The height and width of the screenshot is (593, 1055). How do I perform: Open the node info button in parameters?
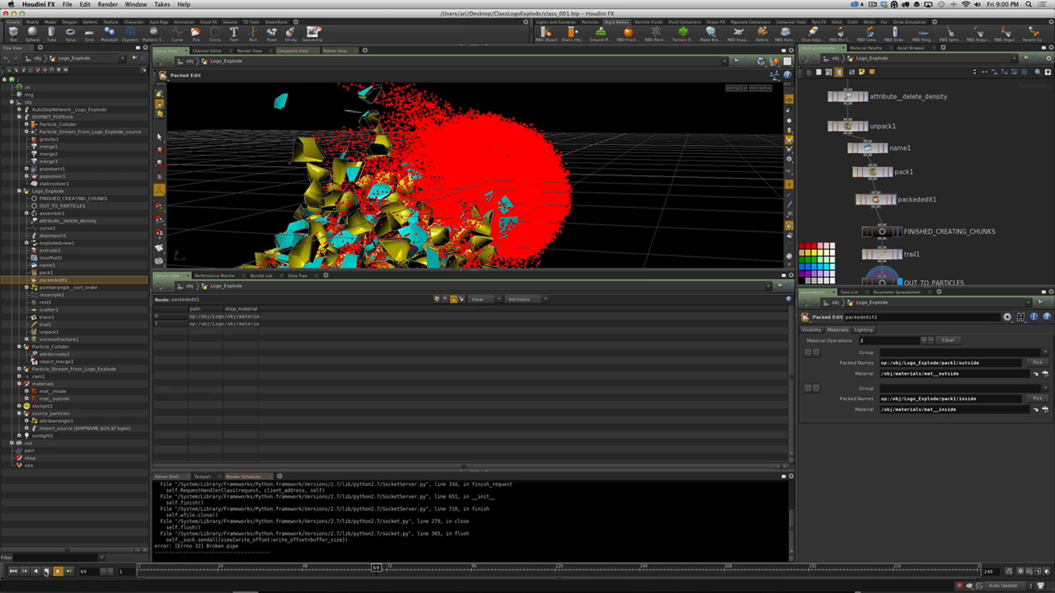tap(1034, 317)
